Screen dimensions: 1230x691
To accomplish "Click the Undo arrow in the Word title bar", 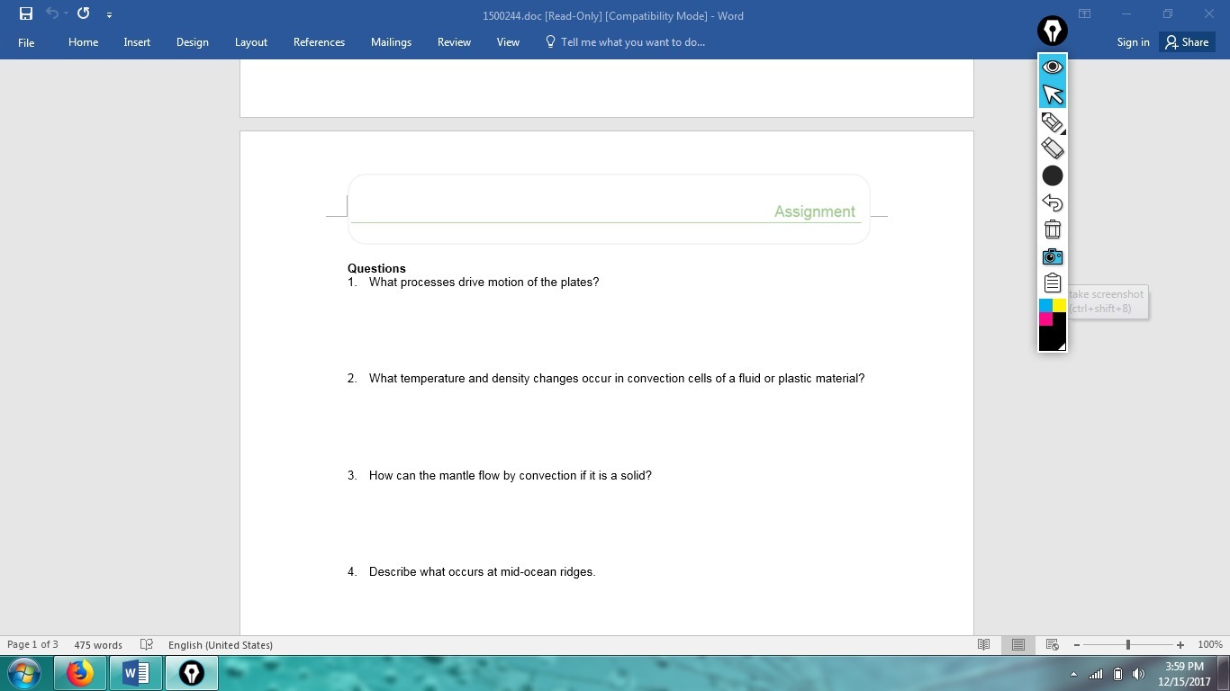I will [x=51, y=13].
